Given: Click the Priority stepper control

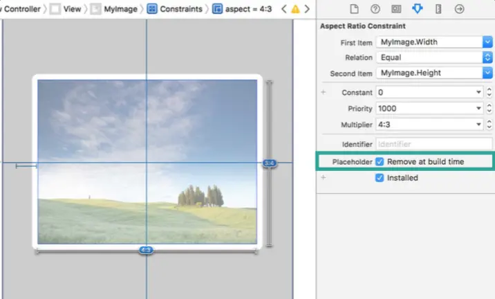Looking at the screenshot, I should (x=489, y=109).
